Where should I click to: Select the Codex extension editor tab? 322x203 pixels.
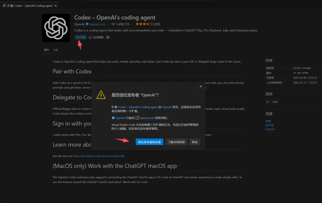(x=30, y=6)
